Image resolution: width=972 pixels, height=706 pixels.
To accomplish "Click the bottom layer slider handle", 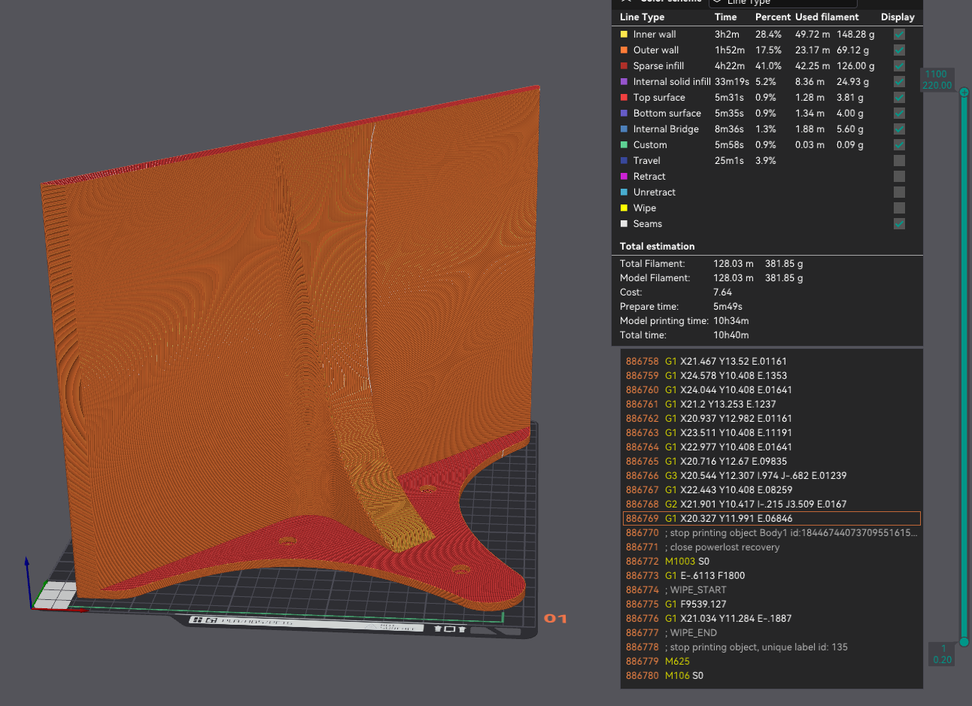I will tap(964, 642).
